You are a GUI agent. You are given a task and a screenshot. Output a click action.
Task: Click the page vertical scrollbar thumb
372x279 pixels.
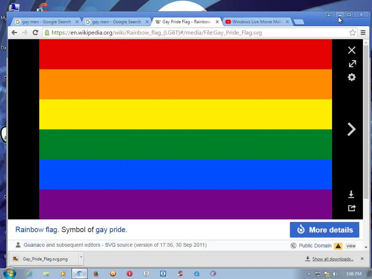(x=366, y=122)
